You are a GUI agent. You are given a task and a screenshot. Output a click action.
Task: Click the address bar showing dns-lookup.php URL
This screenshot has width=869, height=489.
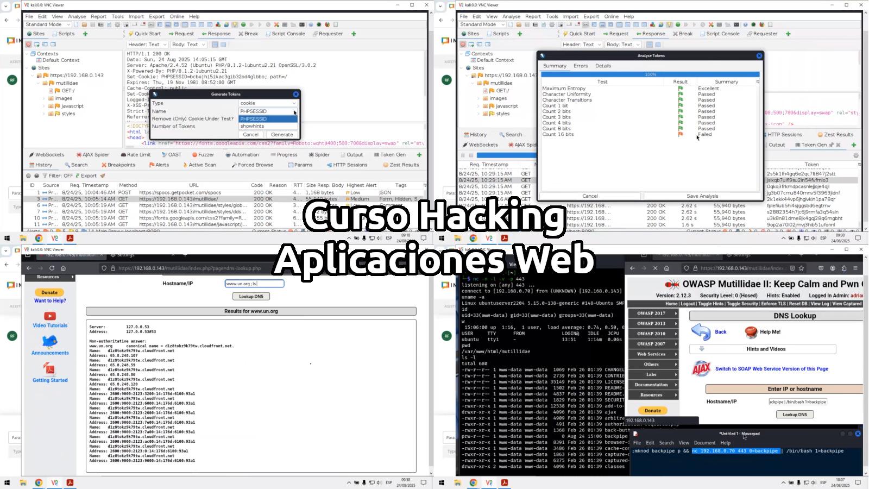point(190,268)
